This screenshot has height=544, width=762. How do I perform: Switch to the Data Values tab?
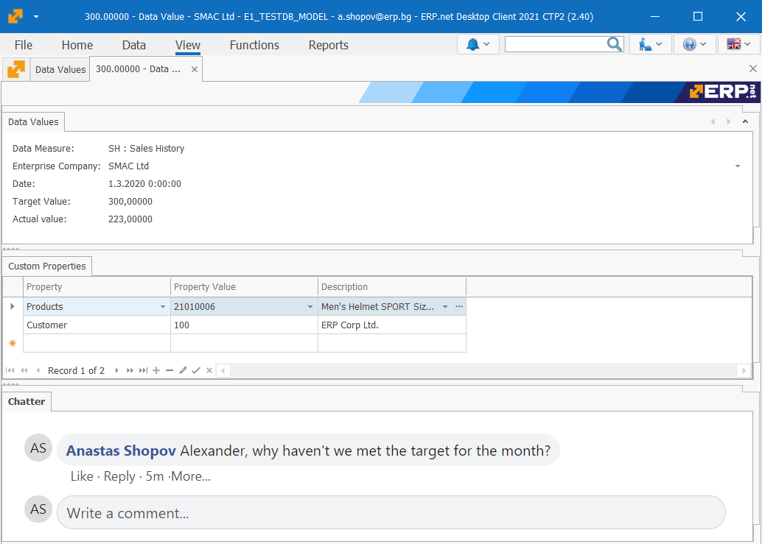[x=59, y=69]
